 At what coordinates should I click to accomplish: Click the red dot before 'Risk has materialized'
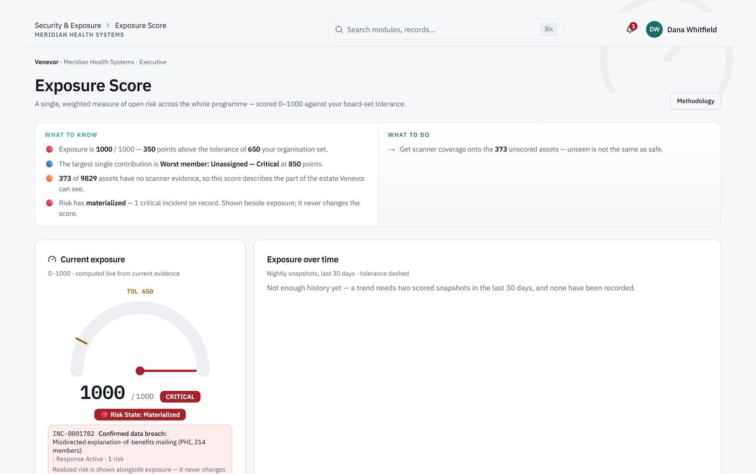click(x=49, y=203)
